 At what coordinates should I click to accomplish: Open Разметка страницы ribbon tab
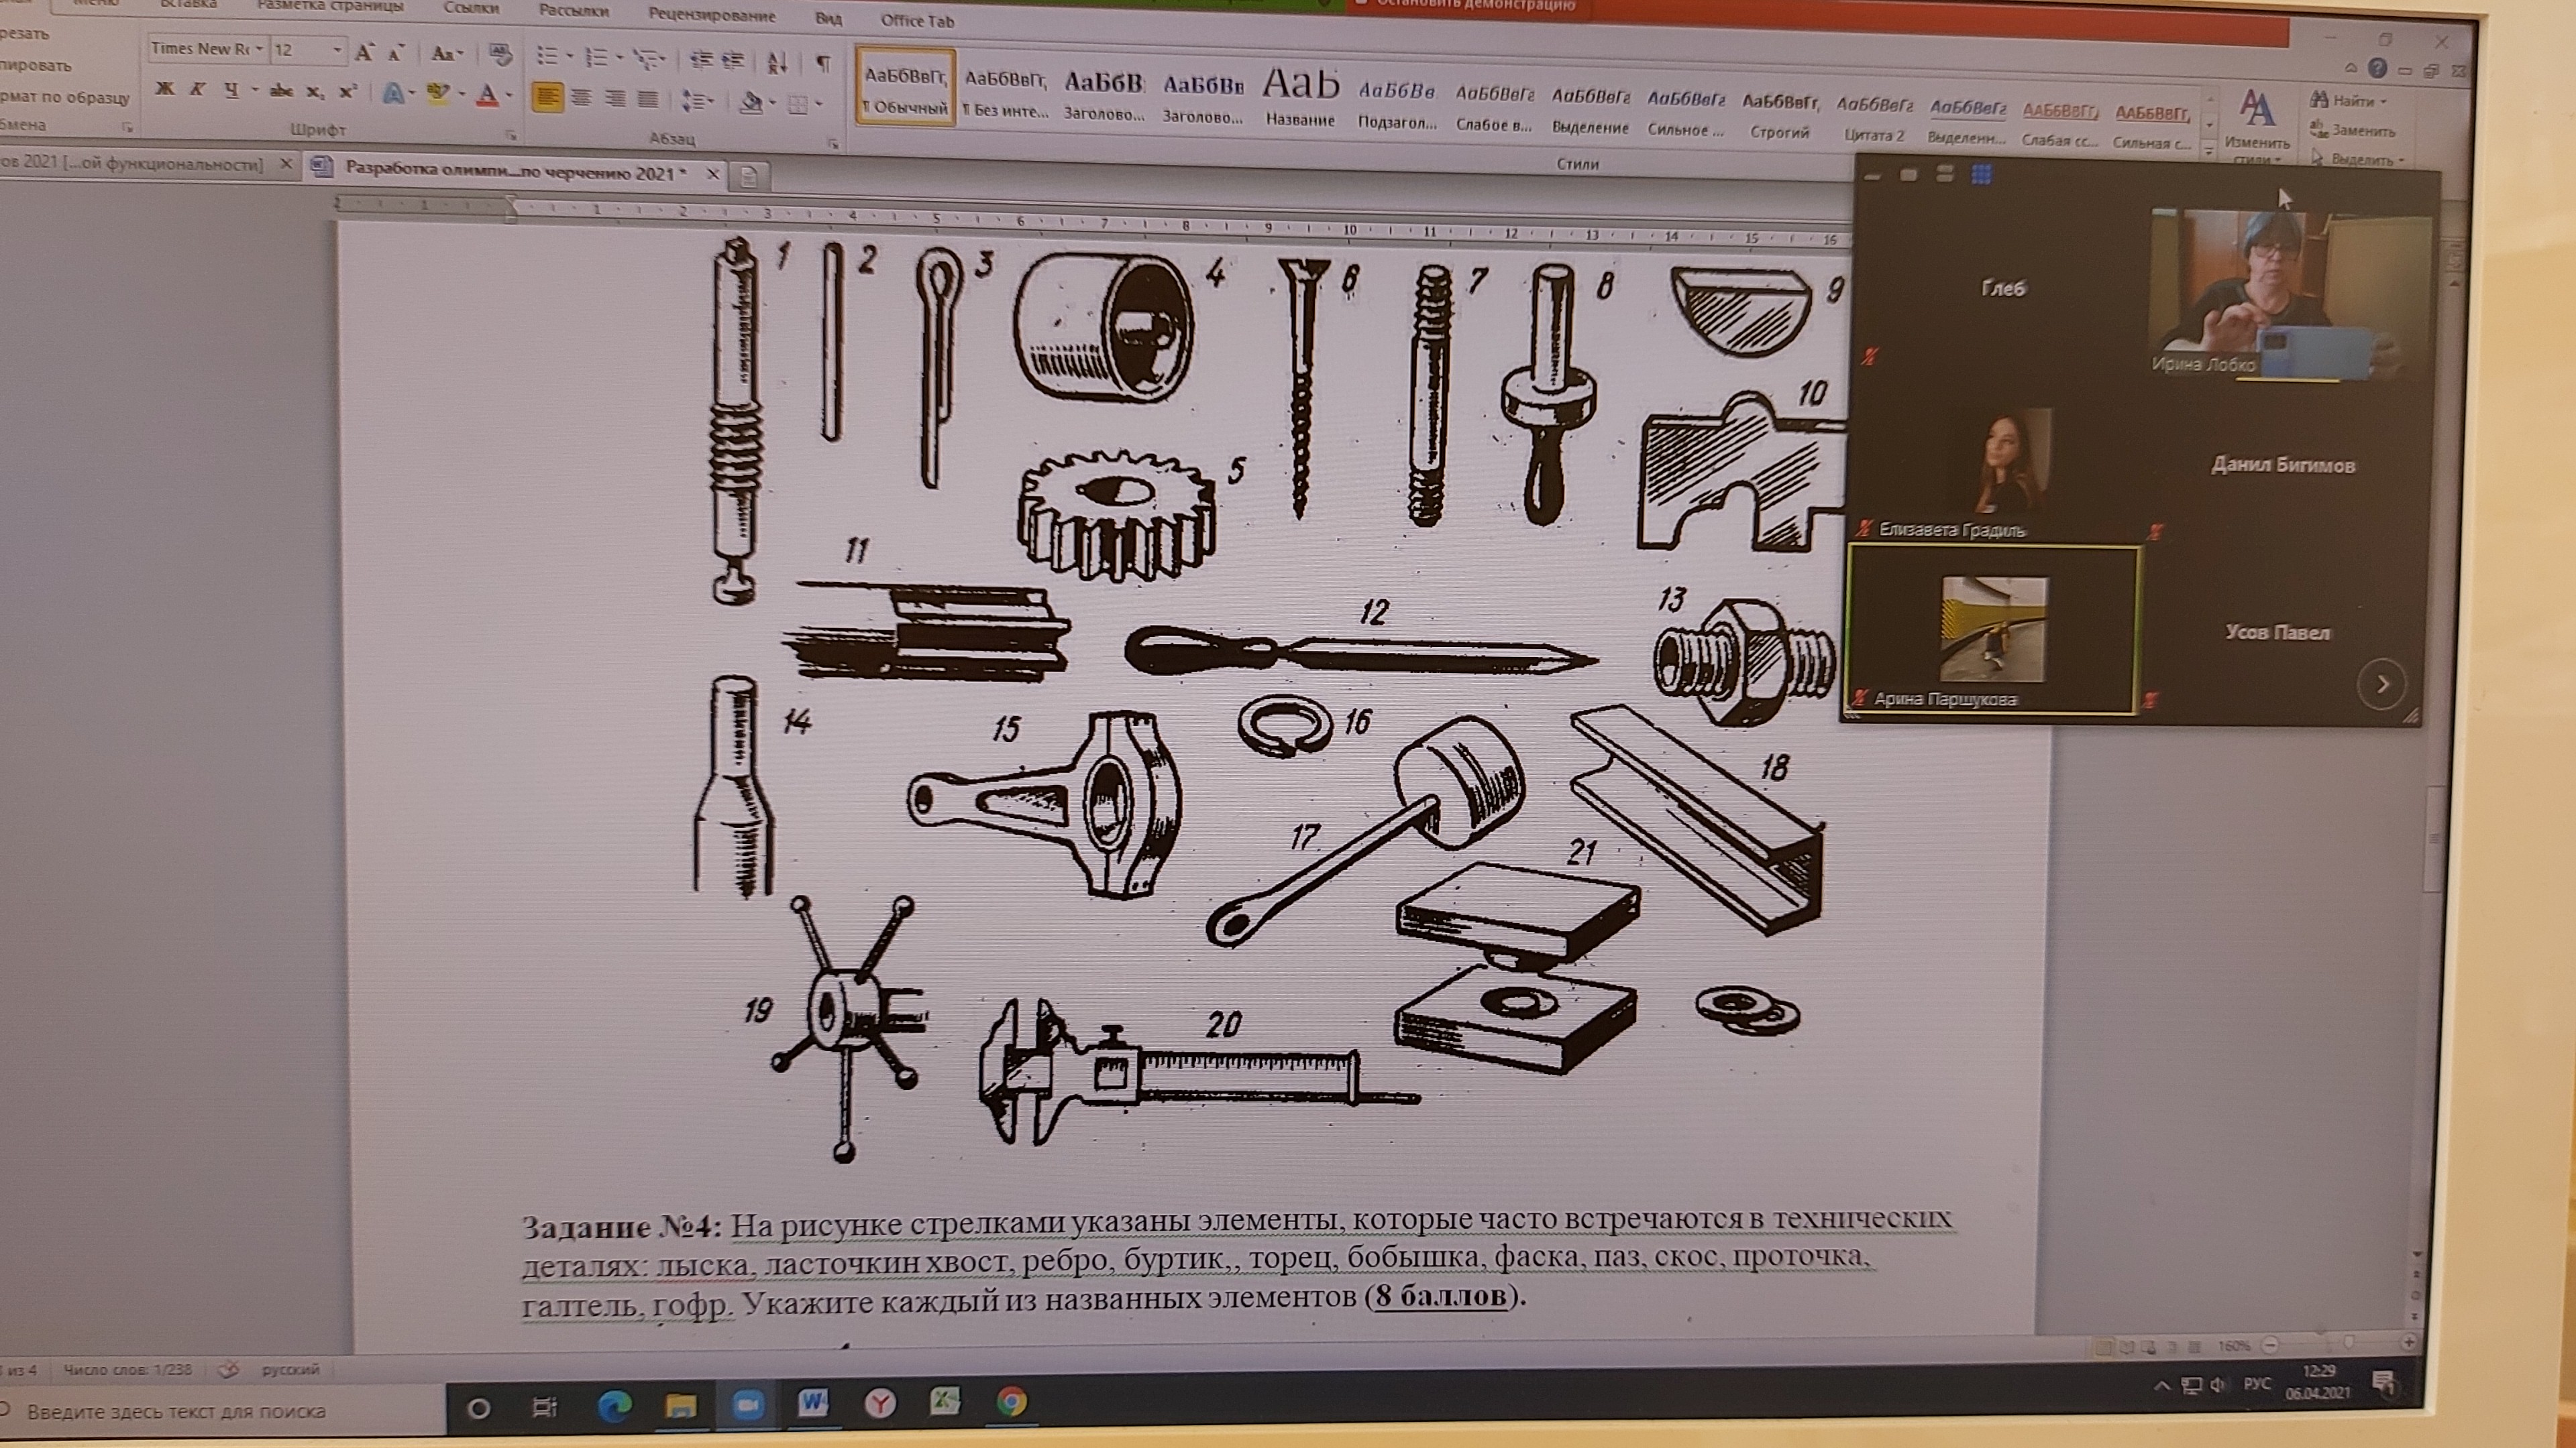coord(330,5)
